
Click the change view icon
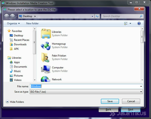tap(126, 24)
